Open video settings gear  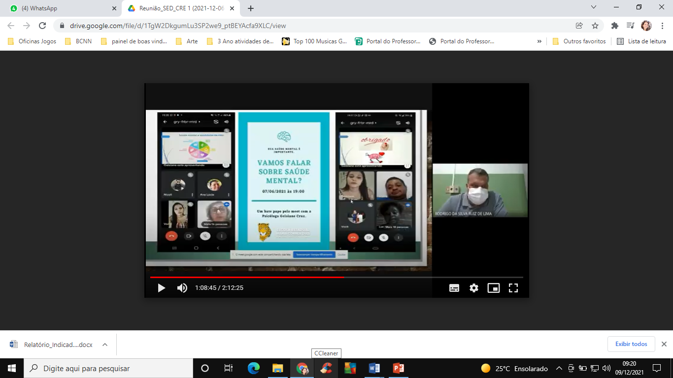pyautogui.click(x=474, y=288)
